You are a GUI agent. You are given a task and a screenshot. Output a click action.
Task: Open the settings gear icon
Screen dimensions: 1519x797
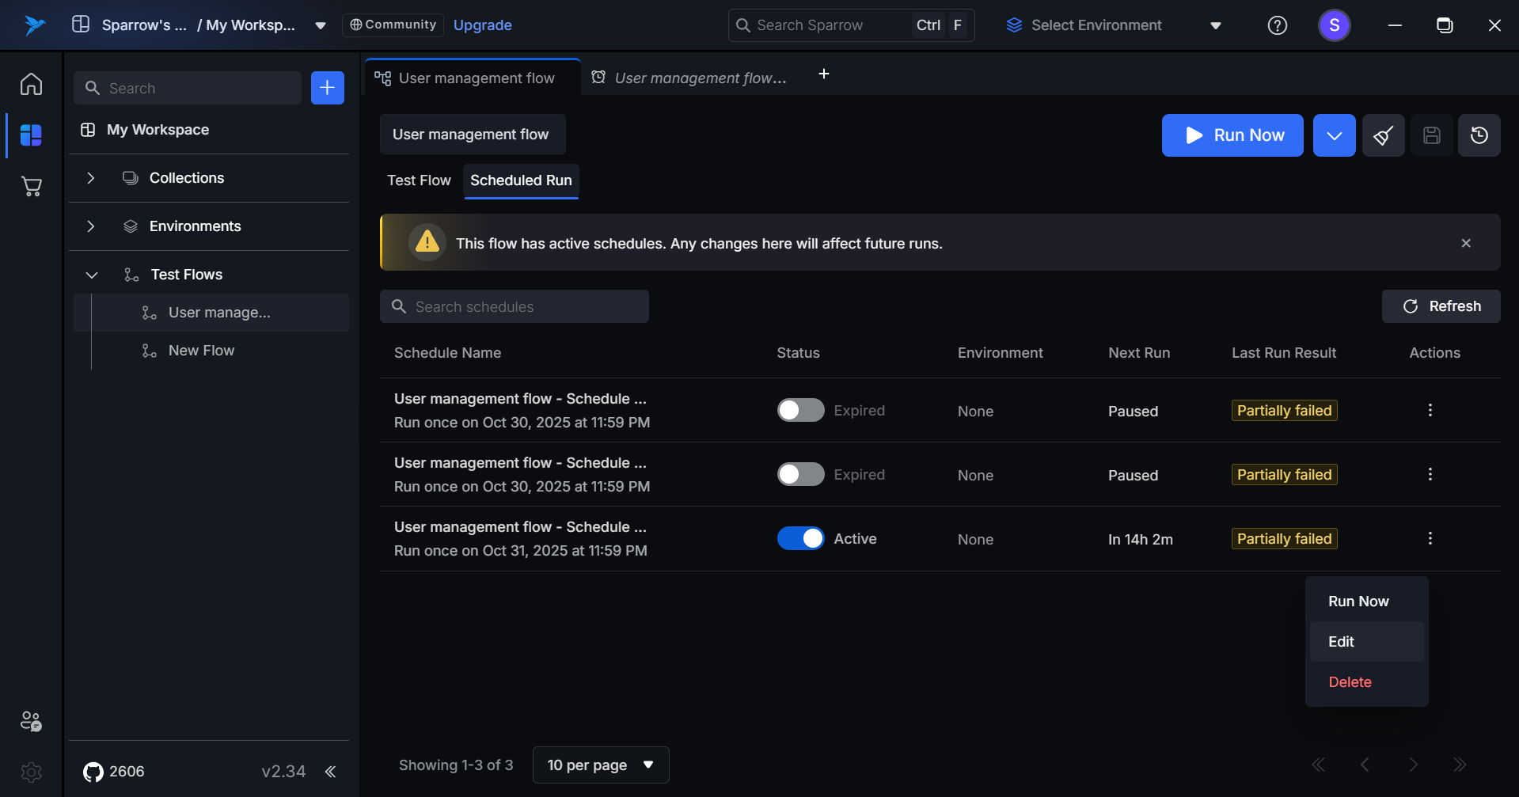coord(31,772)
